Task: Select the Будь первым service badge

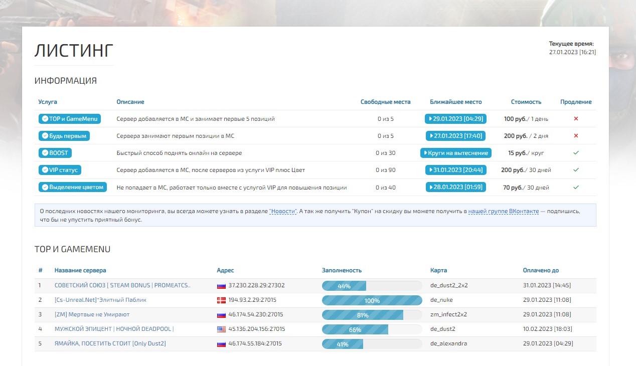Action: (64, 136)
